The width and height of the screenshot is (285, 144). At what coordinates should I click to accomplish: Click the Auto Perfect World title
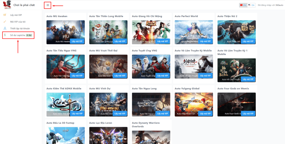[186, 16]
